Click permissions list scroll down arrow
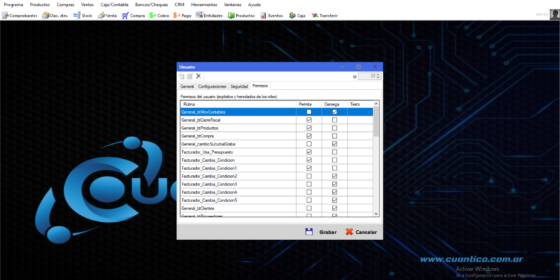Image resolution: width=560 pixels, height=280 pixels. coord(376,213)
